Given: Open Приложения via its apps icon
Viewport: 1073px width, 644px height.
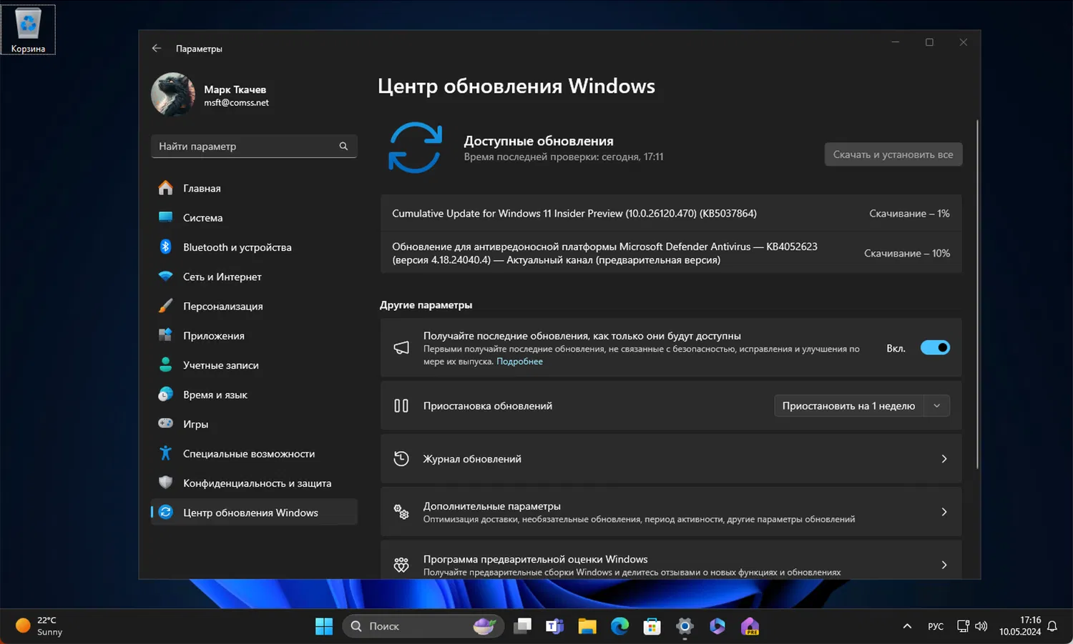Looking at the screenshot, I should [165, 335].
